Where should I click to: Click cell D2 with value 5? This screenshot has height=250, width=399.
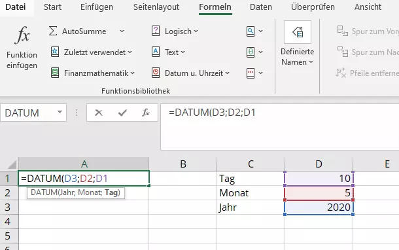click(319, 192)
